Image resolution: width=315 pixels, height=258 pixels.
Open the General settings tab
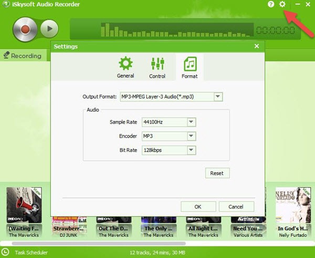click(x=125, y=67)
